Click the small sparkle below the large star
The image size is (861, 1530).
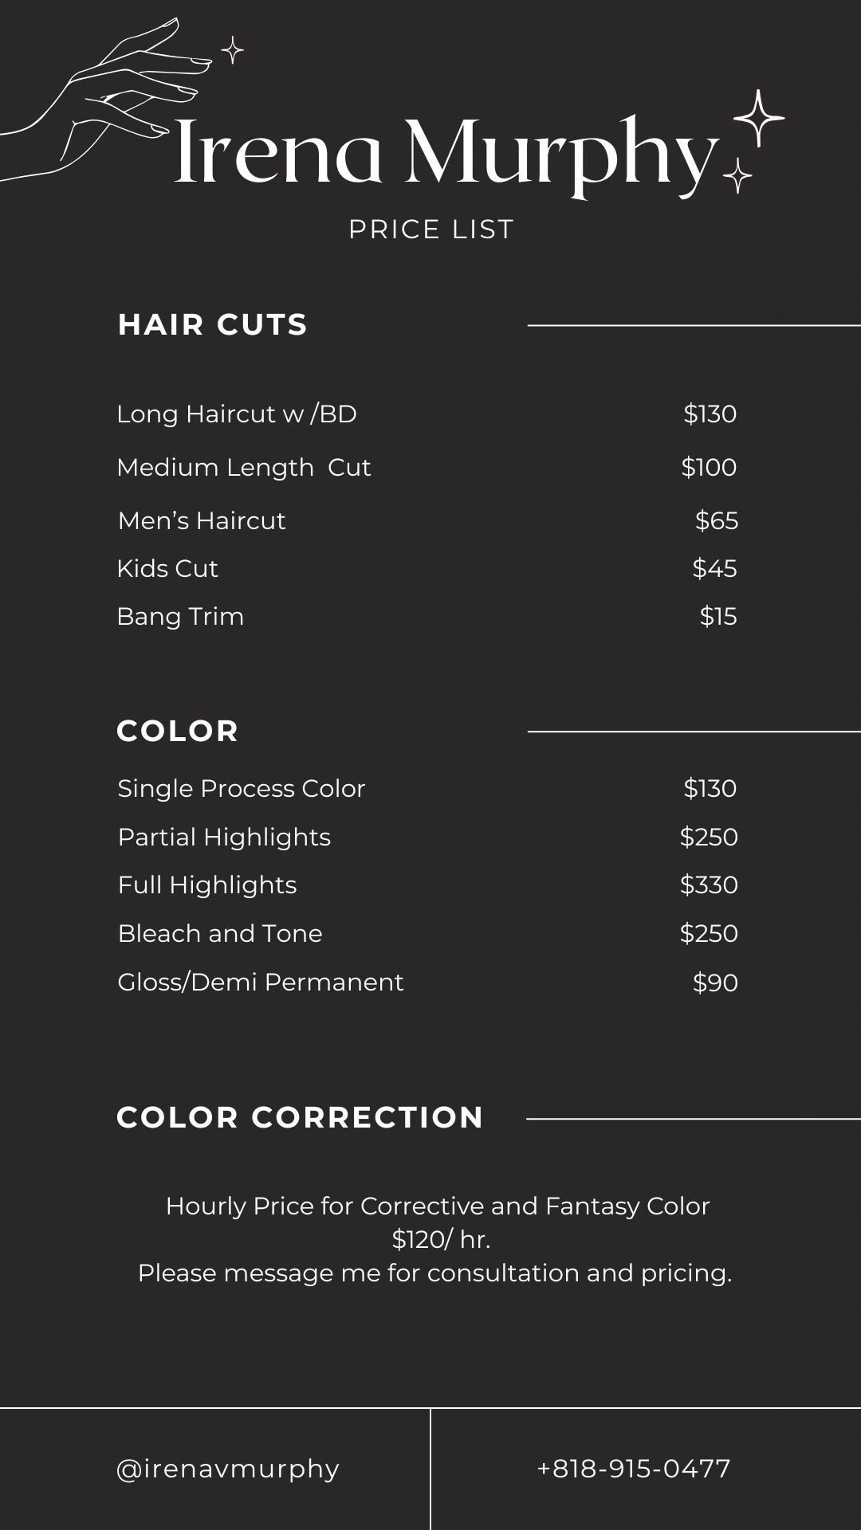tap(737, 175)
